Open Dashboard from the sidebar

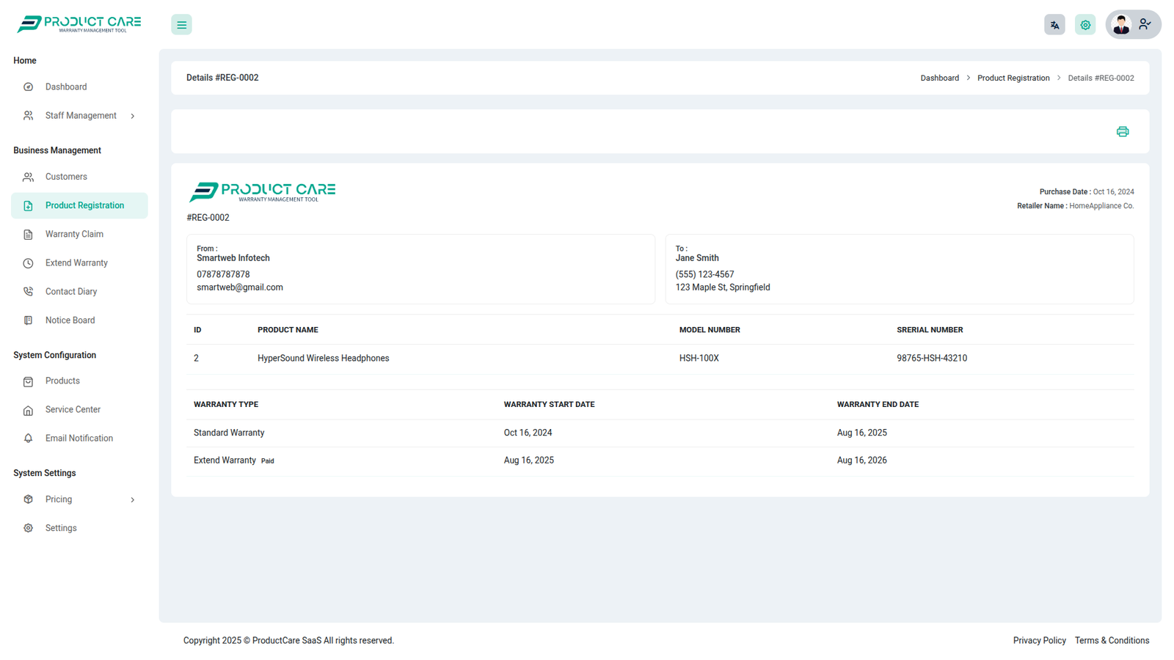click(x=66, y=87)
